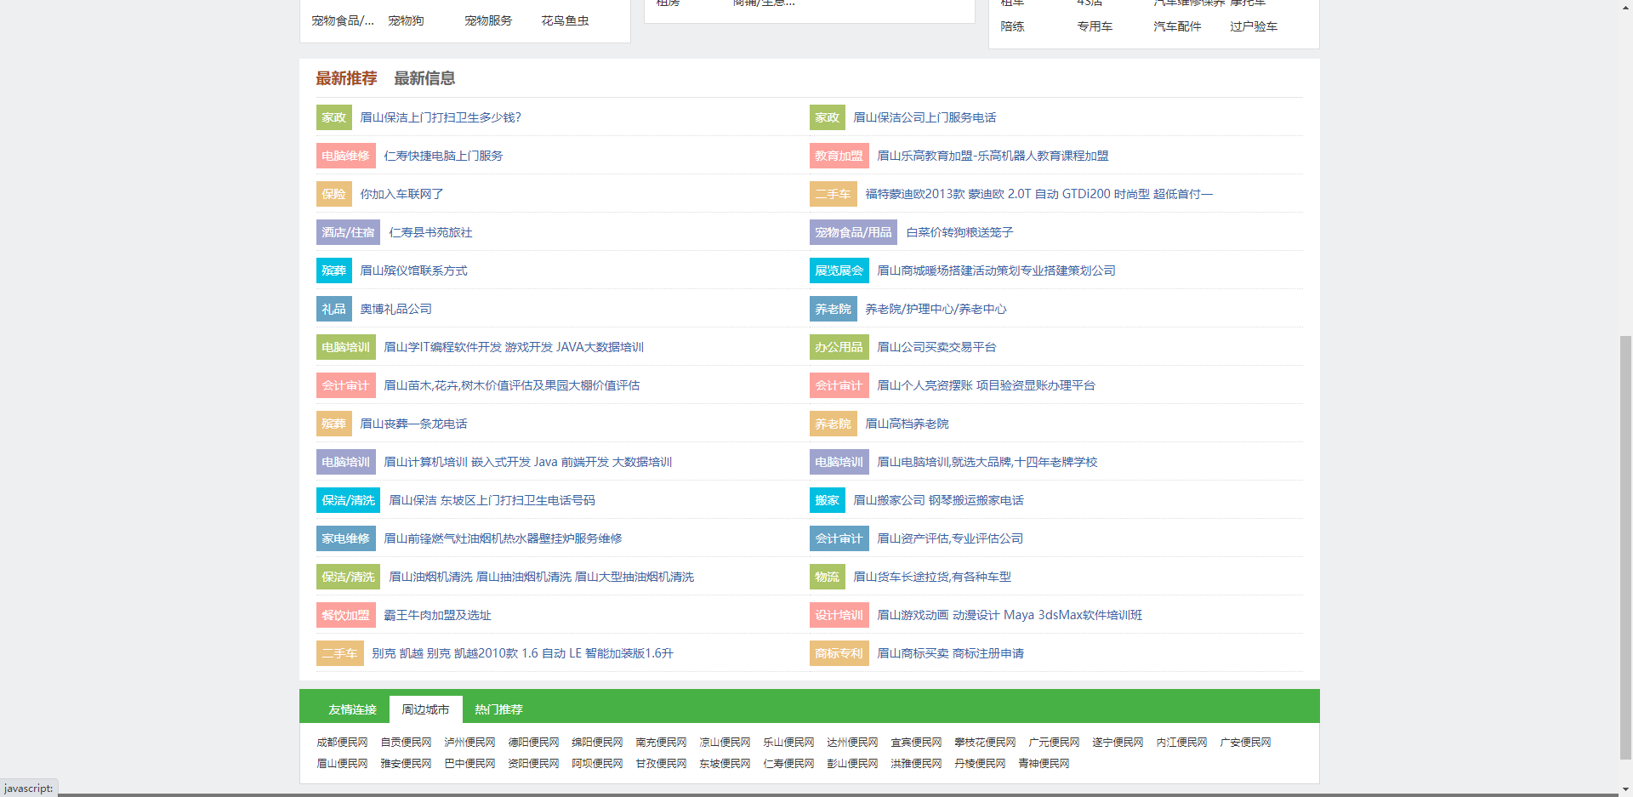1633x797 pixels.
Task: Open 白菜价转狗粮送笼子 listing
Action: click(959, 232)
